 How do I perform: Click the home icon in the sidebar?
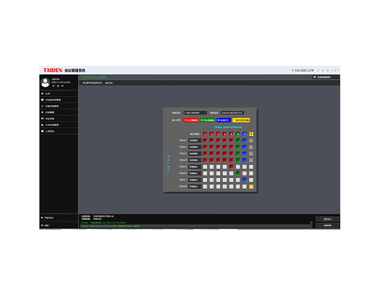[x=42, y=93]
